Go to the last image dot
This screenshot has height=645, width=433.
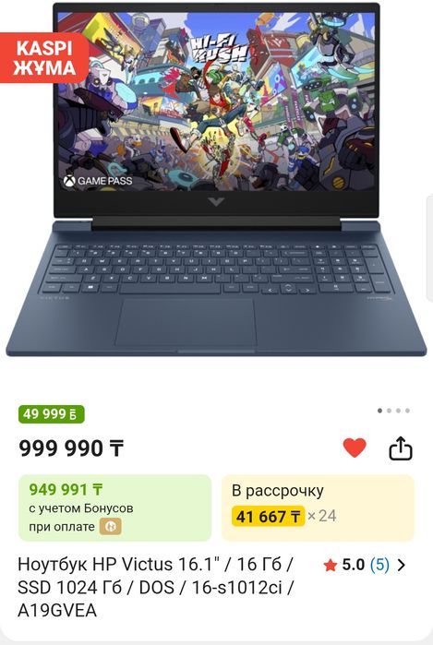pos(407,411)
